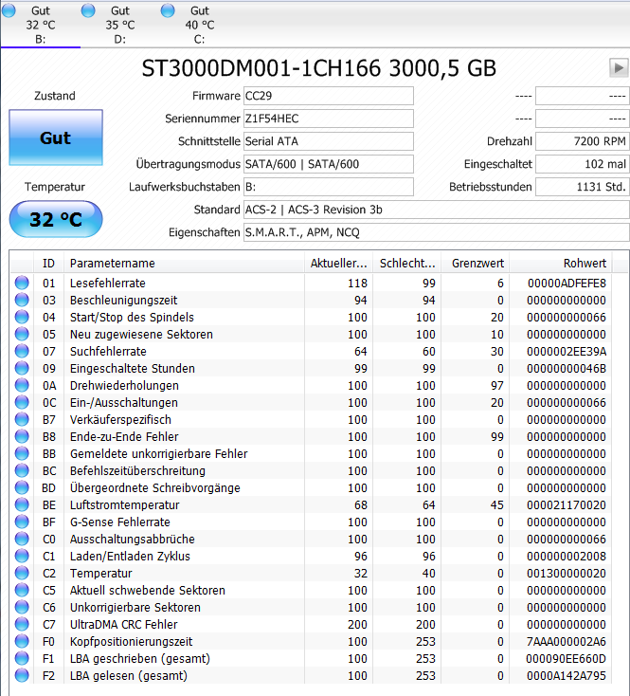Click status icon of LBA gelesen (gesamt)
Image resolution: width=630 pixels, height=696 pixels.
pyautogui.click(x=22, y=675)
